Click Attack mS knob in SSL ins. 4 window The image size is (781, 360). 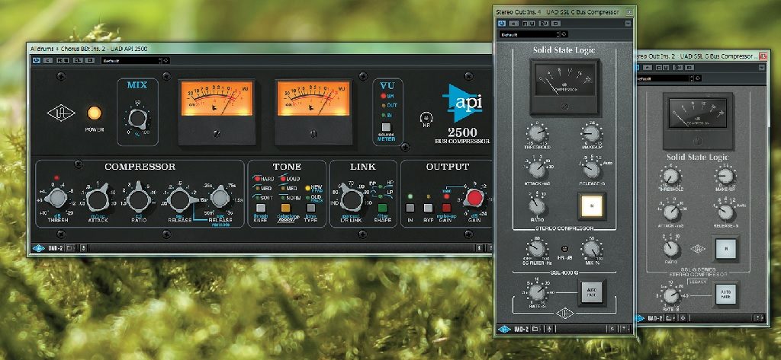(537, 169)
